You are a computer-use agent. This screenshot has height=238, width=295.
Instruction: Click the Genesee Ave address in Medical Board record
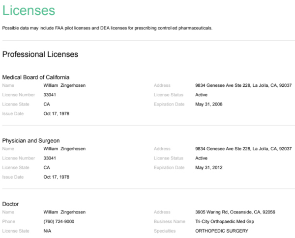click(243, 85)
